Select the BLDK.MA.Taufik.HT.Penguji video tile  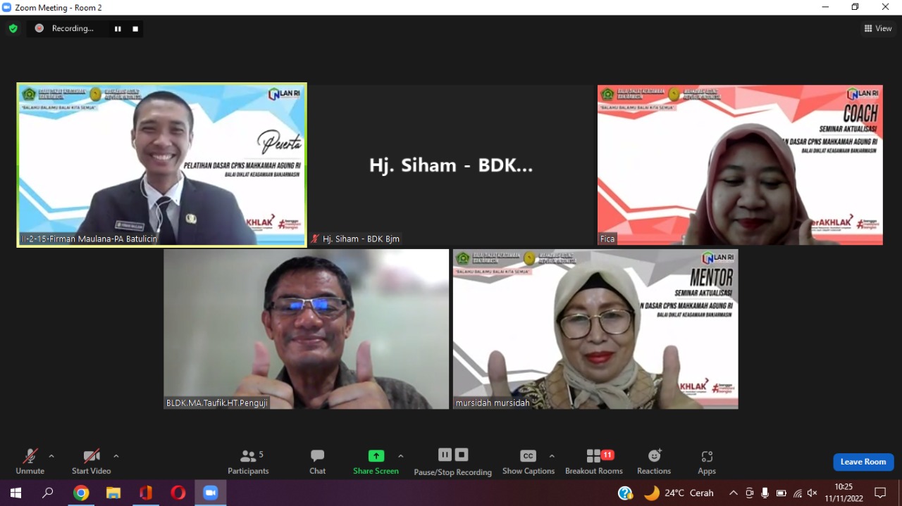click(x=307, y=329)
